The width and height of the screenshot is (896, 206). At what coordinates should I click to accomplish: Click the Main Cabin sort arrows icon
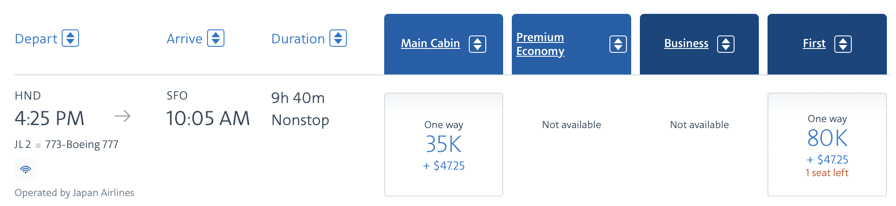pyautogui.click(x=478, y=44)
